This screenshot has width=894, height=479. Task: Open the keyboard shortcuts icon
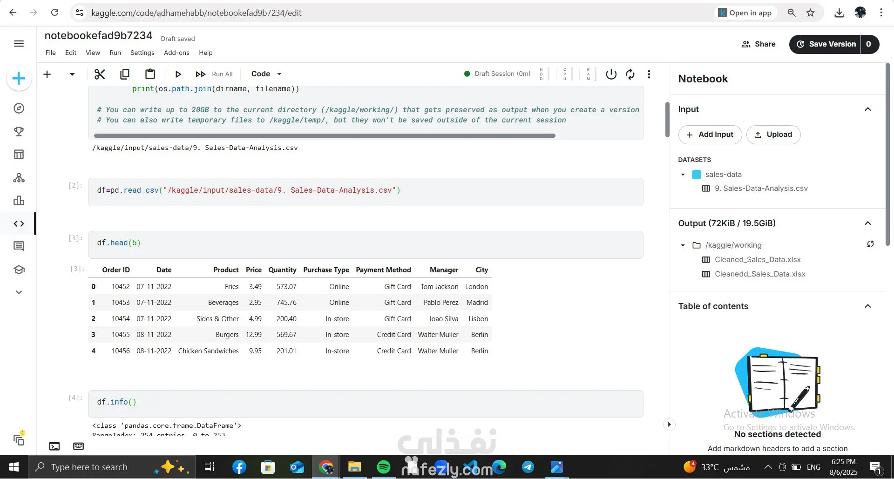tap(79, 447)
